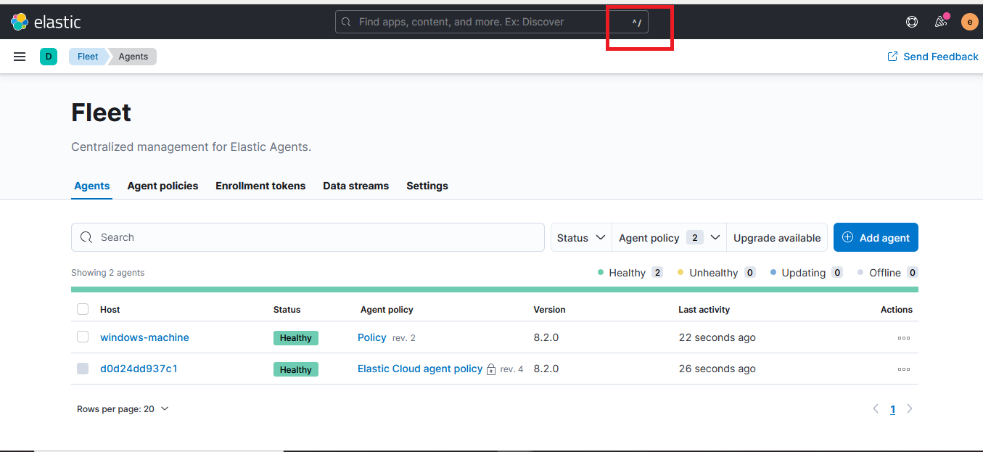Open the Policy link for windows-machine
Image resolution: width=983 pixels, height=452 pixels.
[372, 337]
